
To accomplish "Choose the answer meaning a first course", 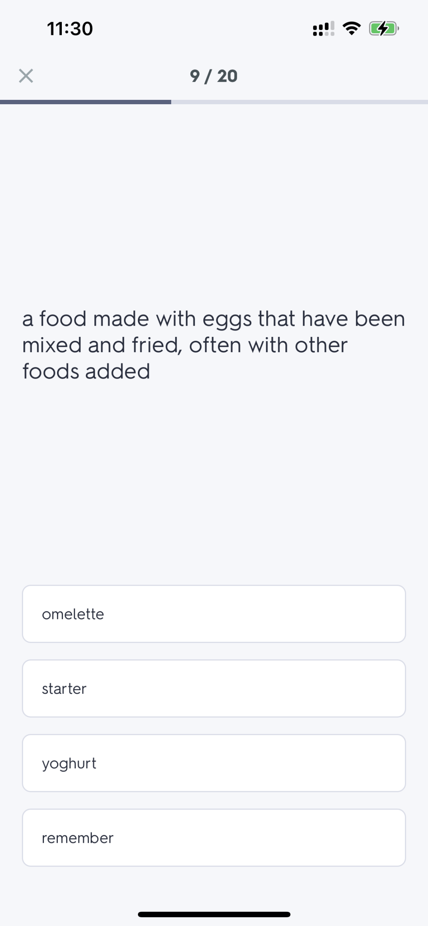I will (x=214, y=688).
